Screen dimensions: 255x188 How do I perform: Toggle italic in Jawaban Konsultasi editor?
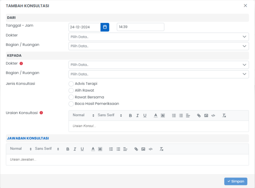[x=75, y=149]
